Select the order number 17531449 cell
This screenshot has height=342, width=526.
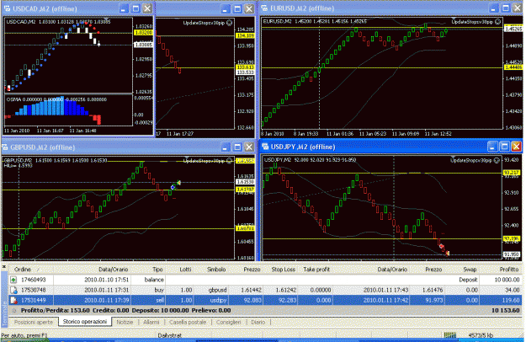(33, 300)
